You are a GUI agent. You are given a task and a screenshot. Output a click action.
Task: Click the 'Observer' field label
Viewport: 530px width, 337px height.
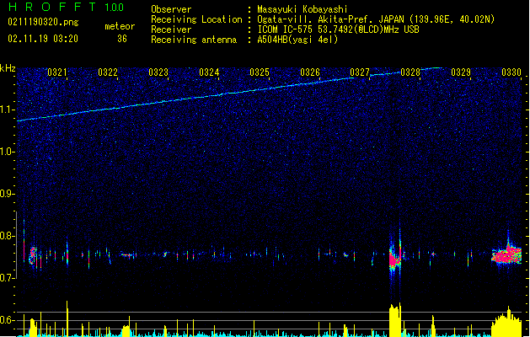pyautogui.click(x=171, y=9)
